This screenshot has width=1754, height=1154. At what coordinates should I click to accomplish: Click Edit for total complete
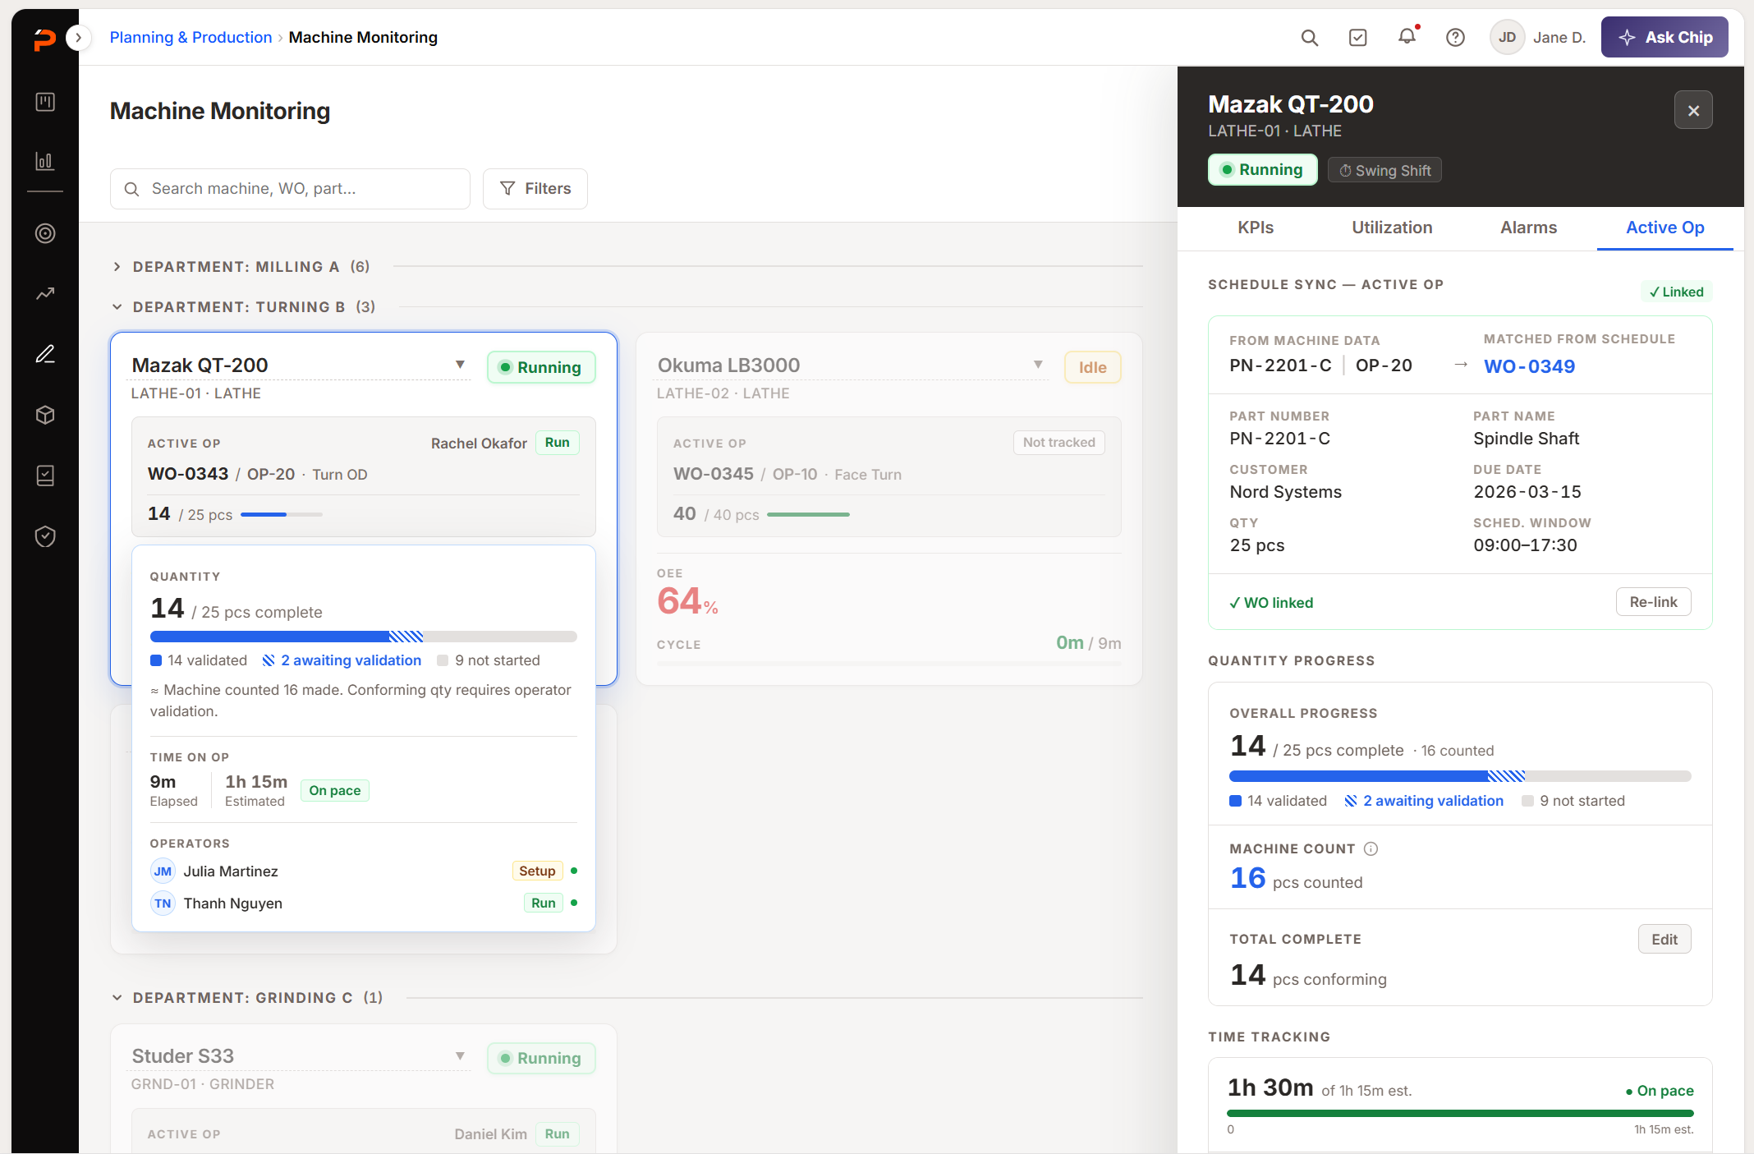pos(1664,940)
